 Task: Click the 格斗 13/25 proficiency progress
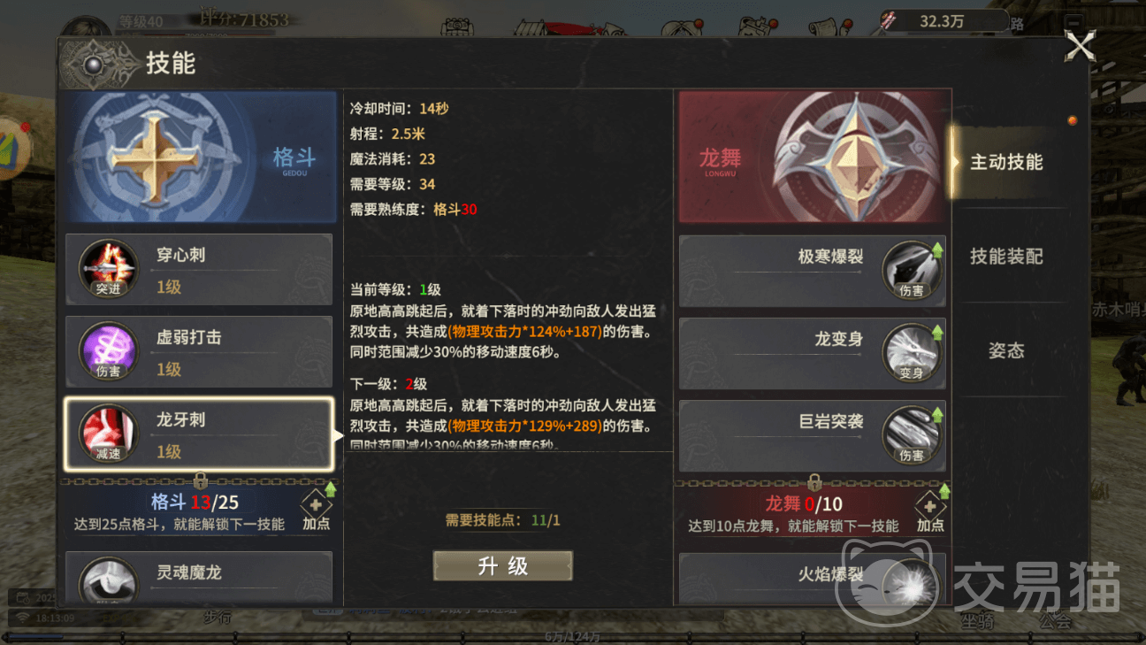pyautogui.click(x=195, y=503)
